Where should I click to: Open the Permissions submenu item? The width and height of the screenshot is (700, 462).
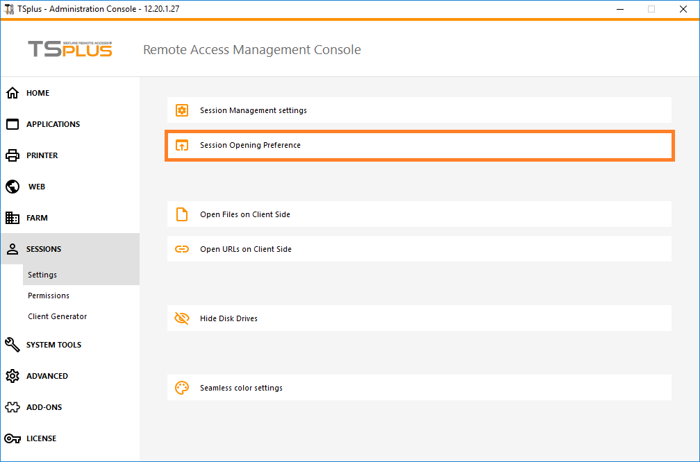pyautogui.click(x=49, y=296)
